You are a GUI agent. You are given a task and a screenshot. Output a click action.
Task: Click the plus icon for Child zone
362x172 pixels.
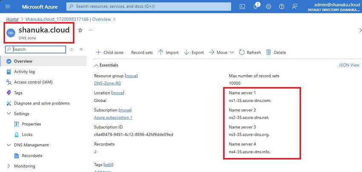pyautogui.click(x=98, y=52)
